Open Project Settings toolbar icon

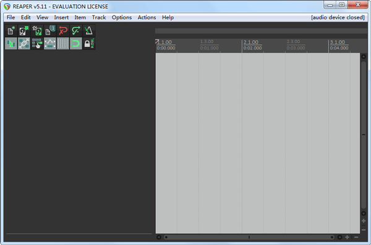coord(50,31)
